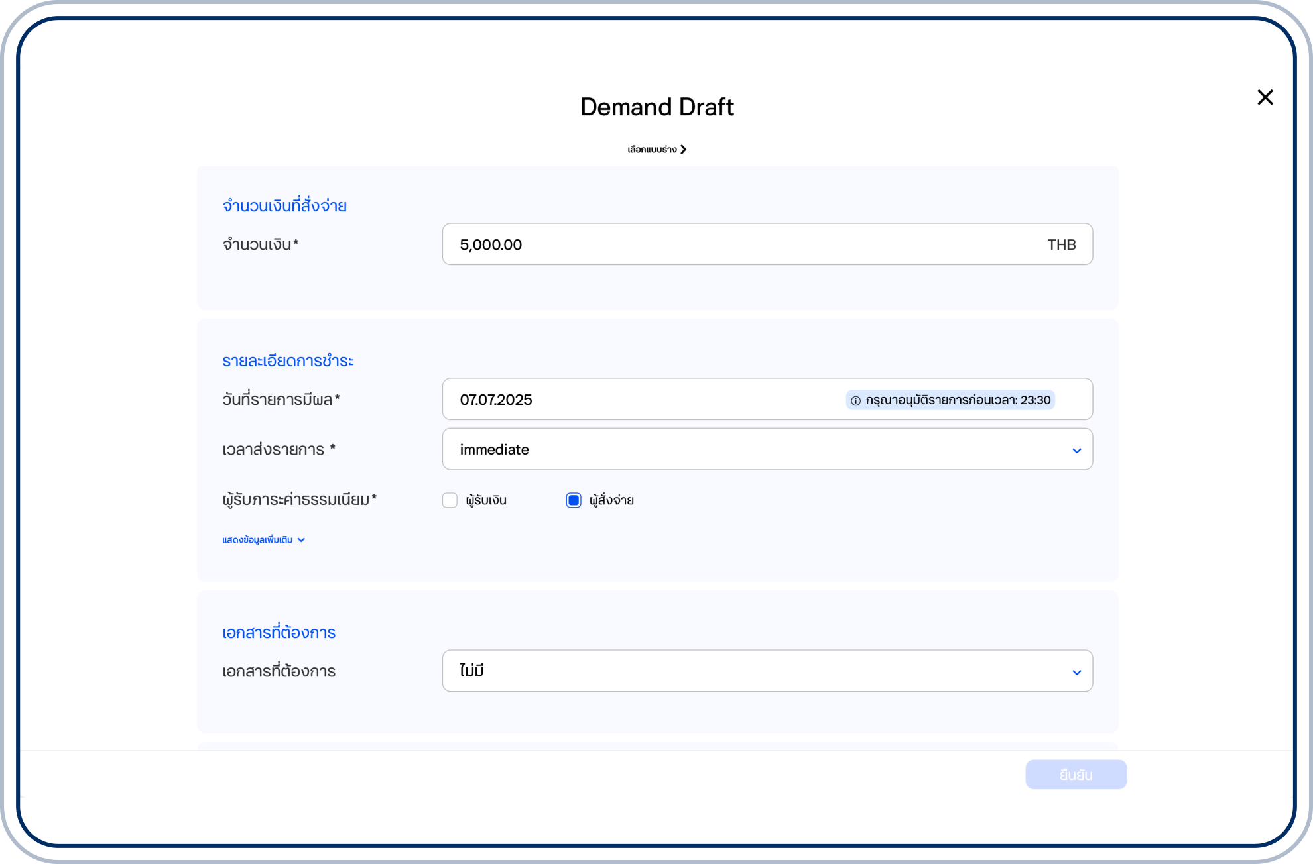Click the จำนวนเงินที่สั่งจ่าย section heading
Screen dimensions: 1313x864
(284, 205)
